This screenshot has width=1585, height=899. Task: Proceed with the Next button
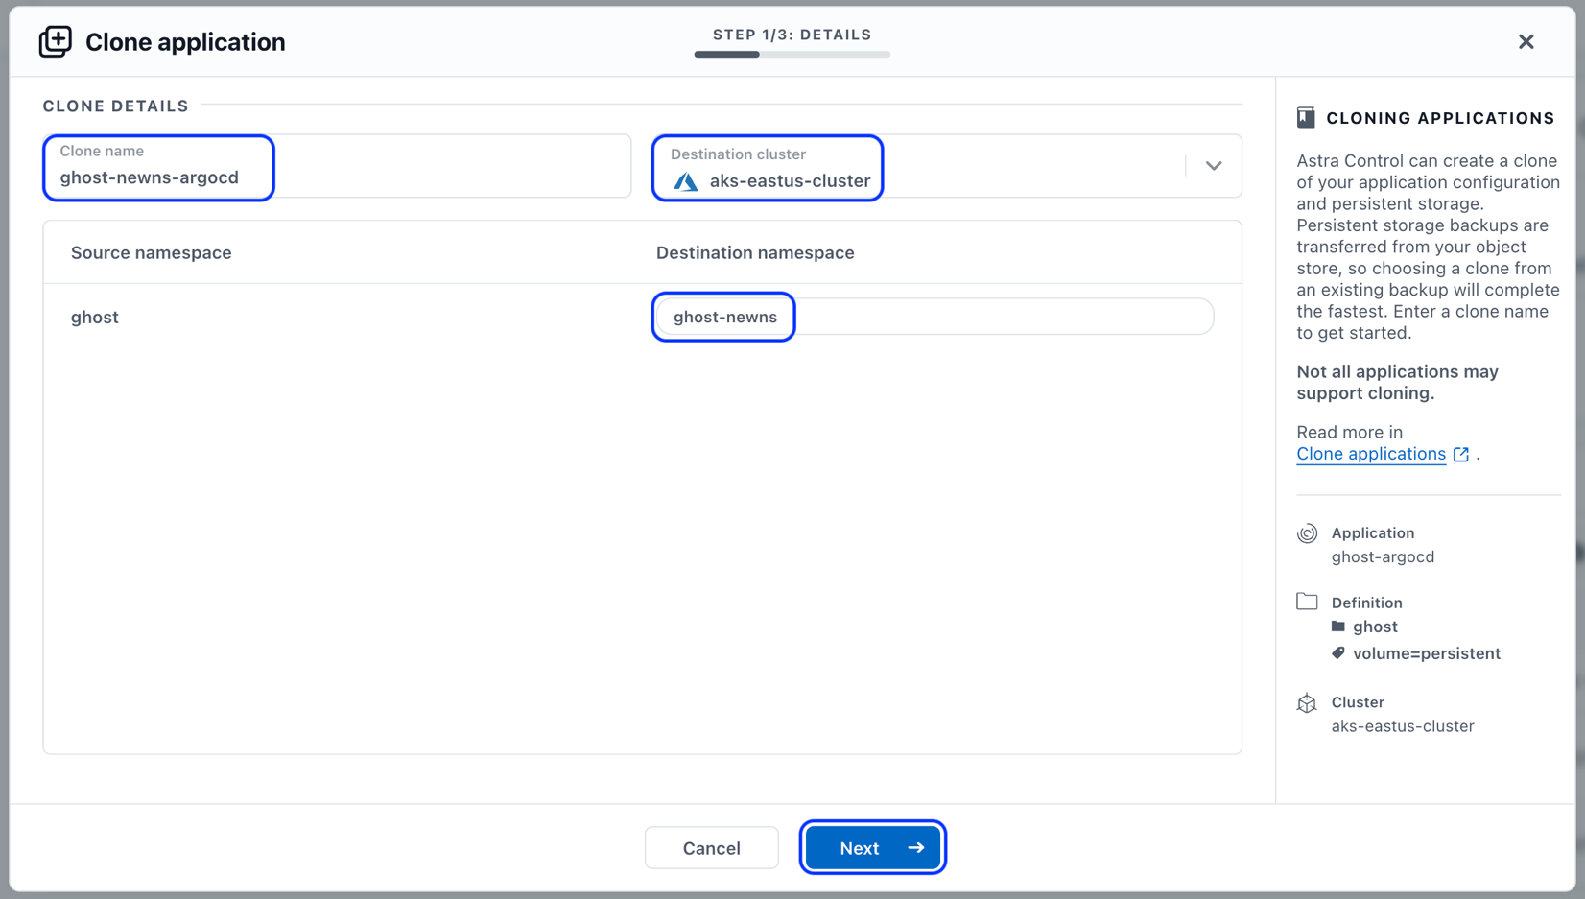[873, 848]
